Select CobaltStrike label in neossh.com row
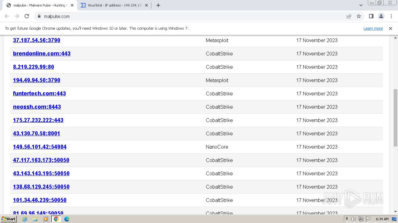This screenshot has width=398, height=223. [219, 107]
